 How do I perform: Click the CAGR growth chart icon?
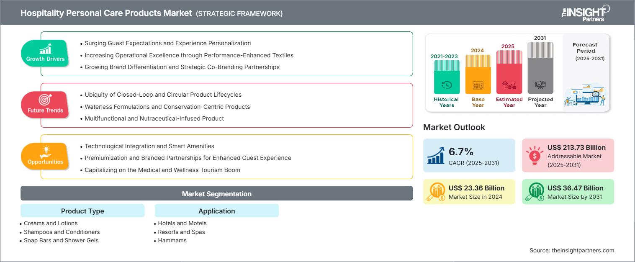(436, 155)
